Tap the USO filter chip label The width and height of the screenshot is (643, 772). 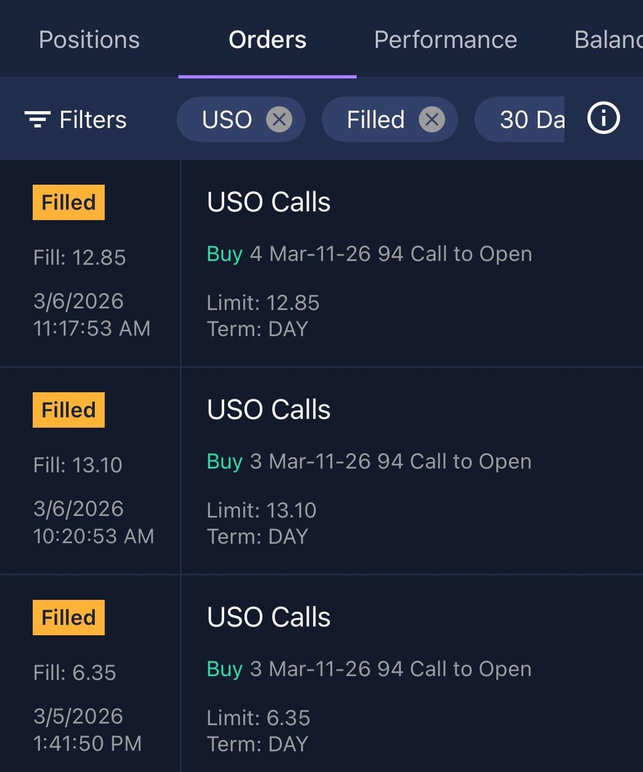(227, 120)
